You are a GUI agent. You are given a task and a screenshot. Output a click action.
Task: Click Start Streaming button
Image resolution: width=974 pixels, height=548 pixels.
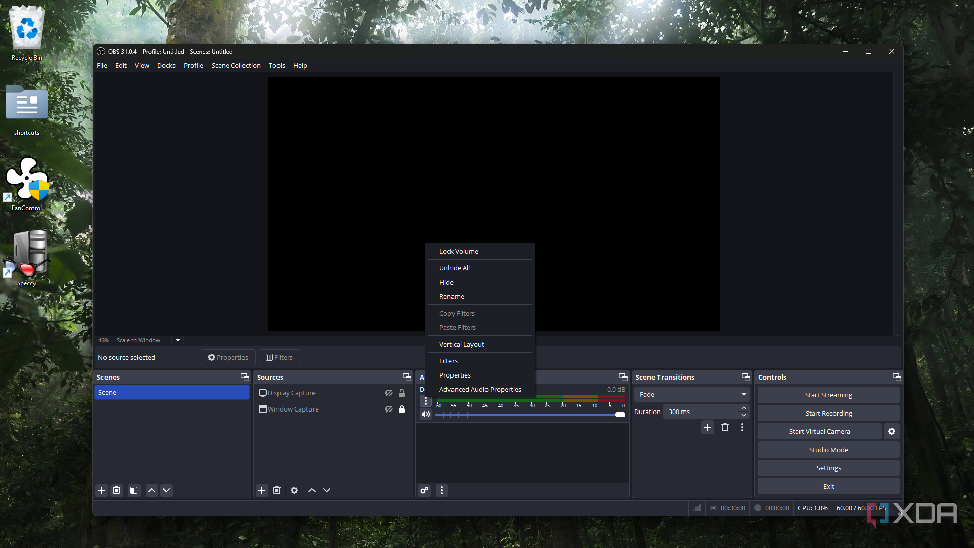point(828,395)
